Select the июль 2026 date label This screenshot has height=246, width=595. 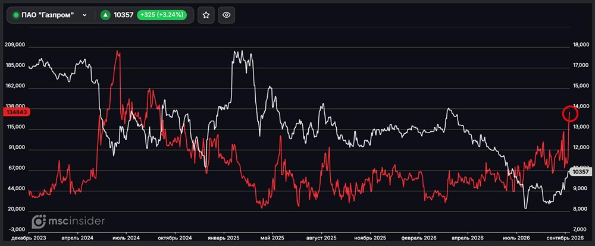click(x=516, y=238)
